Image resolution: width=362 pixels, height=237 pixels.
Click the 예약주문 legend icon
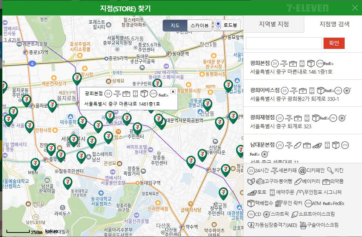[272, 193]
